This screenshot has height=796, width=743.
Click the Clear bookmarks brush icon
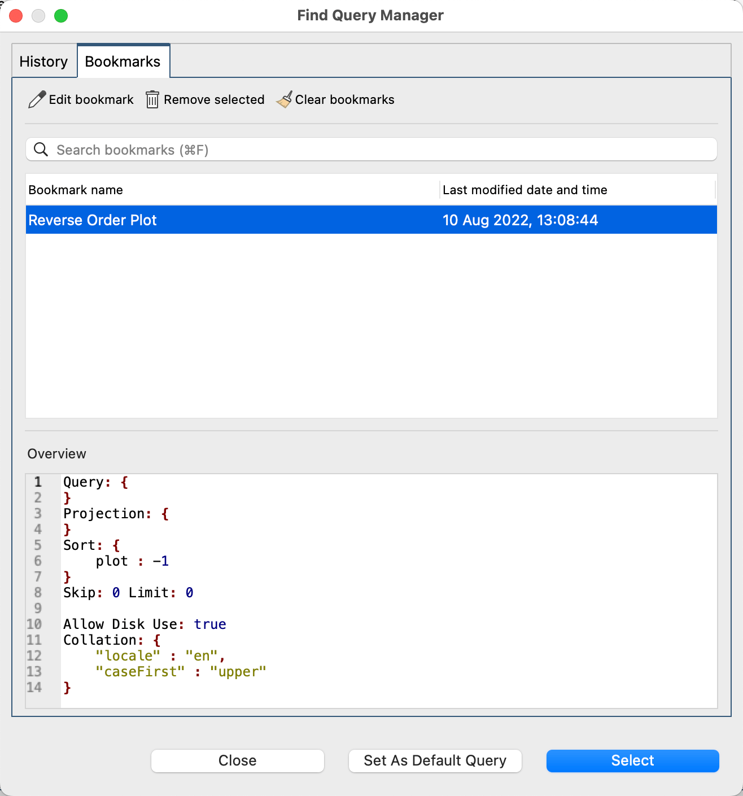tap(283, 99)
